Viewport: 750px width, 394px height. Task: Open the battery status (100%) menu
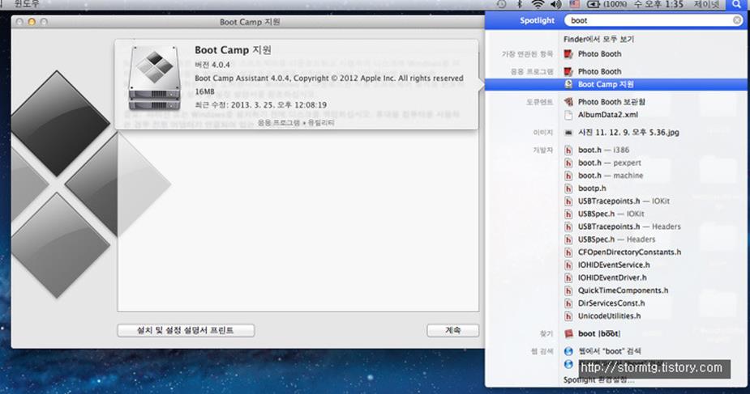click(606, 4)
